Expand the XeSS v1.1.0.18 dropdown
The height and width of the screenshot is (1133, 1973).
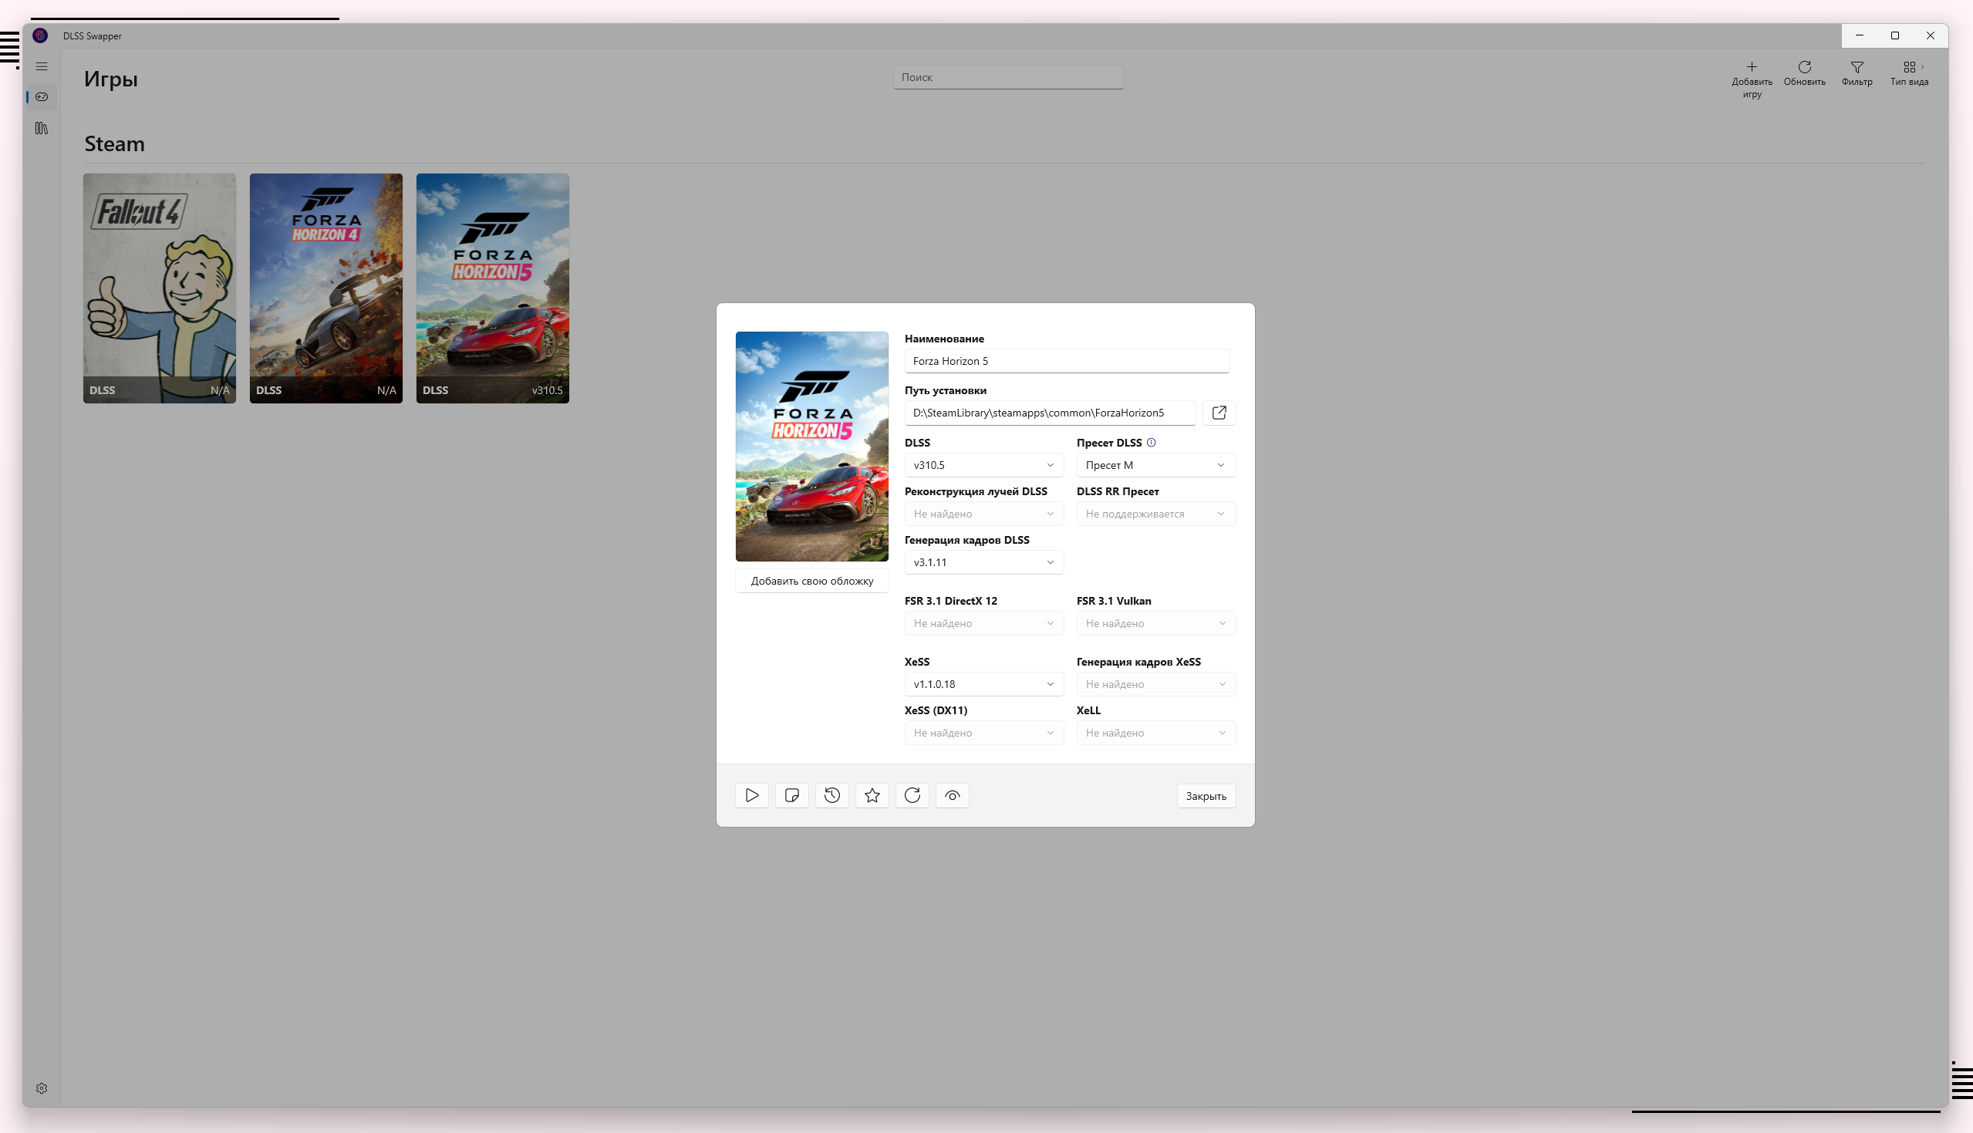click(983, 684)
